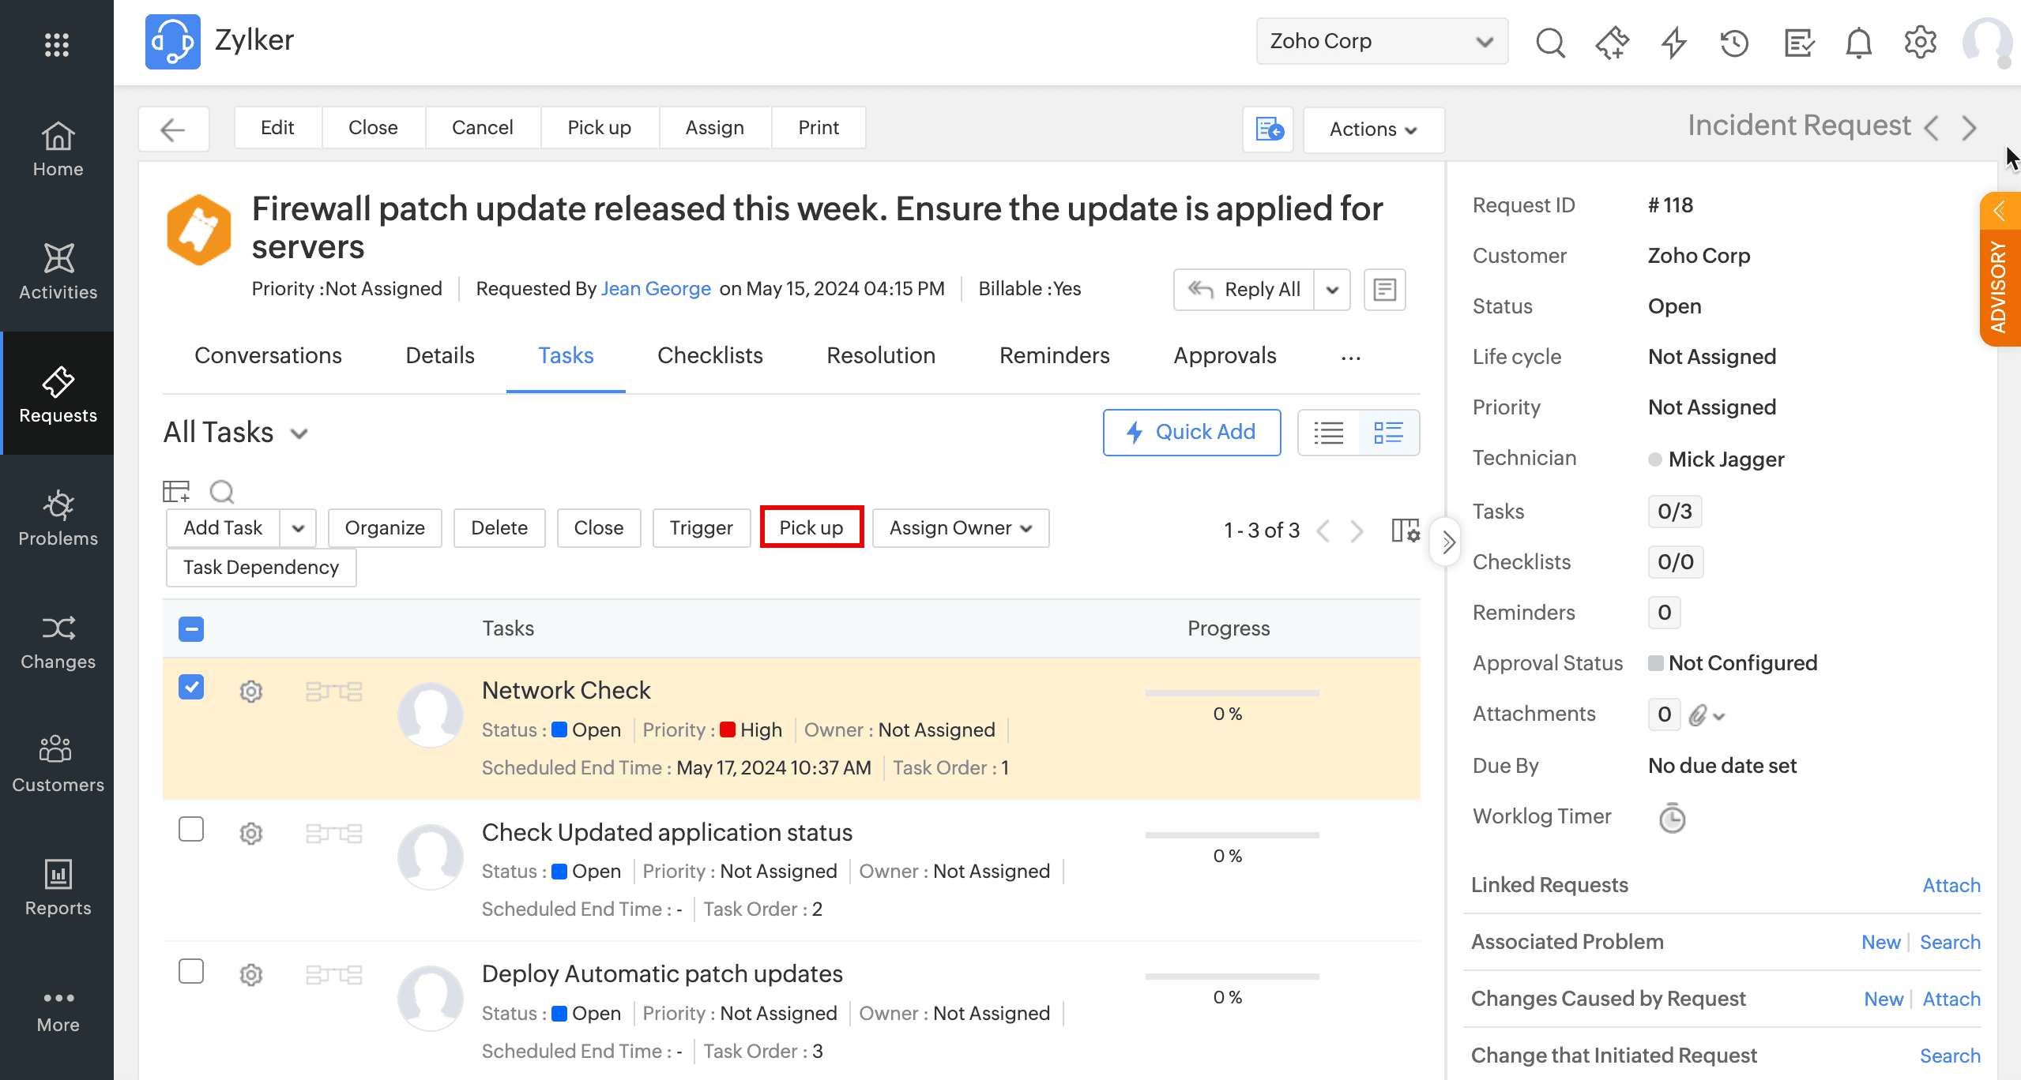Click Network Check progress bar
The height and width of the screenshot is (1080, 2021).
(1232, 693)
